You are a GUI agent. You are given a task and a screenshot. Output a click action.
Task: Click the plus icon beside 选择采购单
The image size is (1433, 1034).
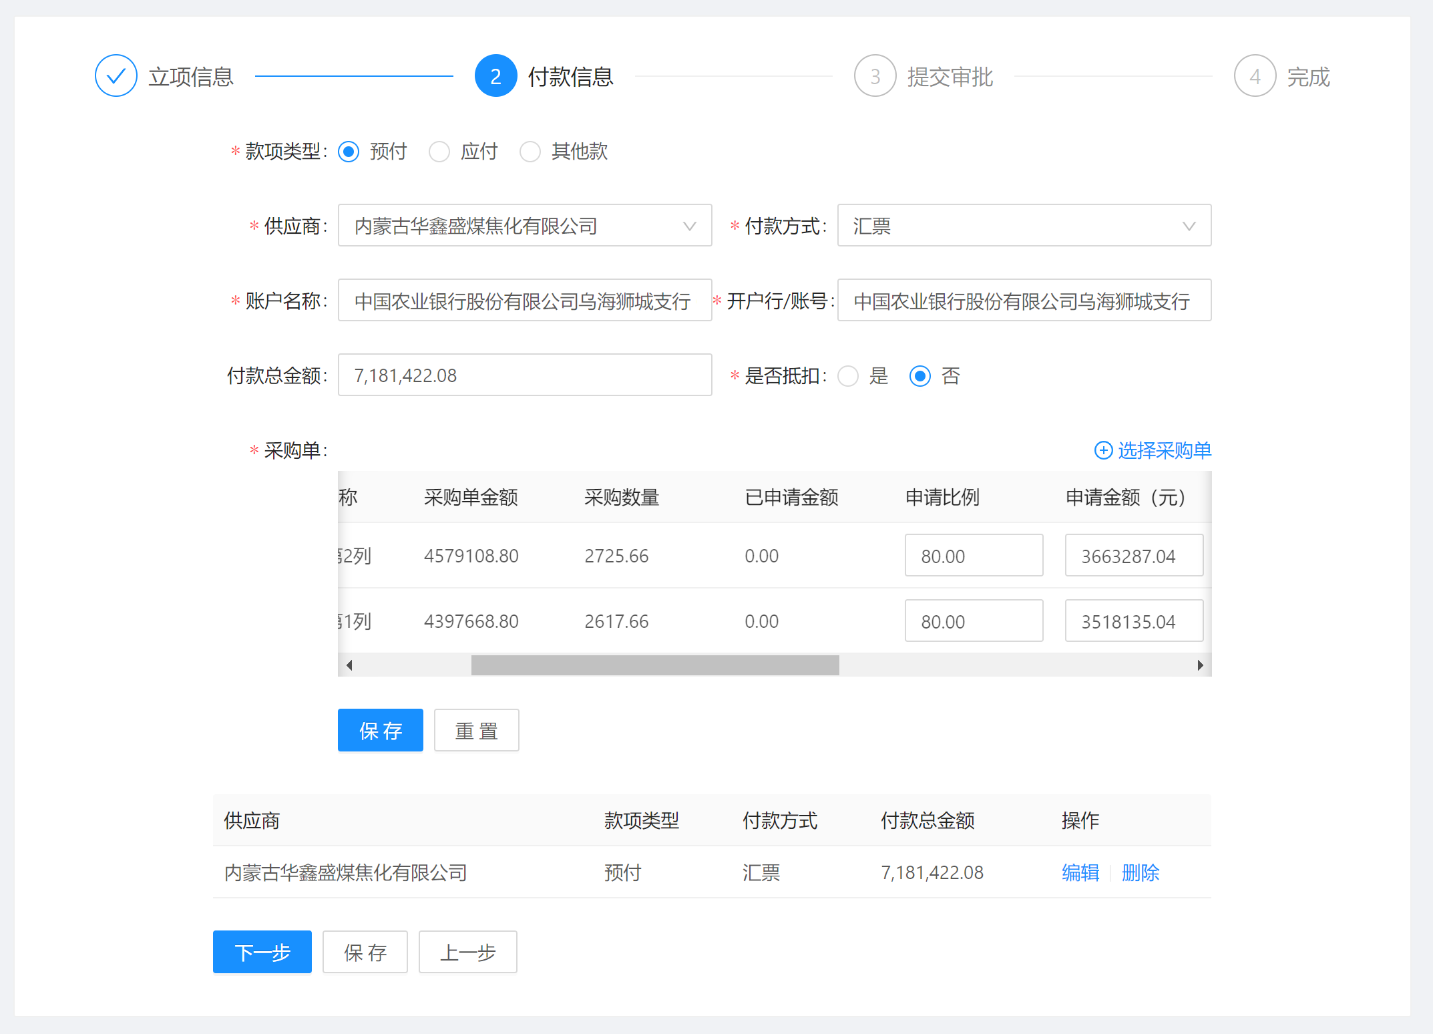pos(1103,450)
